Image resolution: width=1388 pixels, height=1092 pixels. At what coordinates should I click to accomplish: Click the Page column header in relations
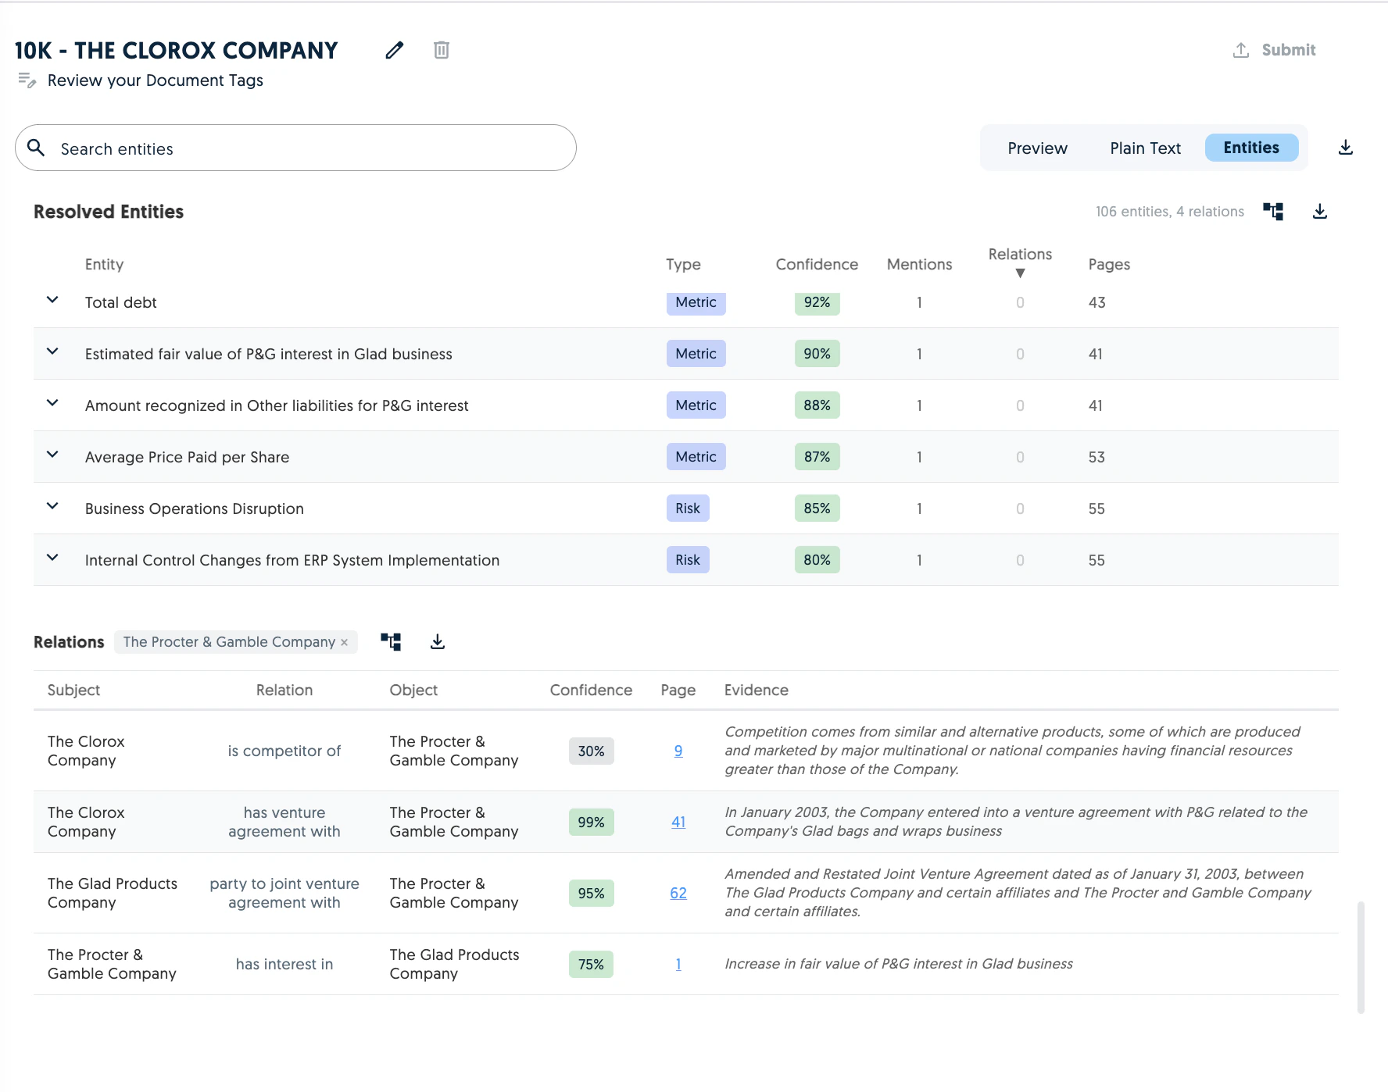[x=678, y=691]
